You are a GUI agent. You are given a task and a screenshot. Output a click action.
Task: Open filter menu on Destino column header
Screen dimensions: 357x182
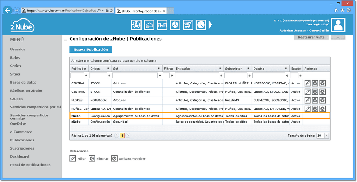pyautogui.click(x=286, y=69)
